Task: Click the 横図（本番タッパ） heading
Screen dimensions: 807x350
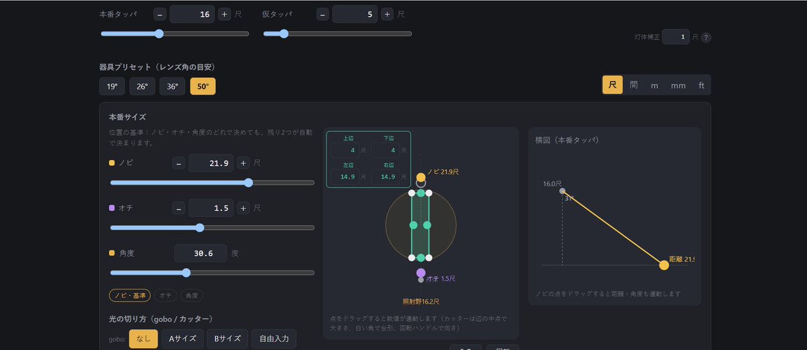Action: click(x=567, y=140)
